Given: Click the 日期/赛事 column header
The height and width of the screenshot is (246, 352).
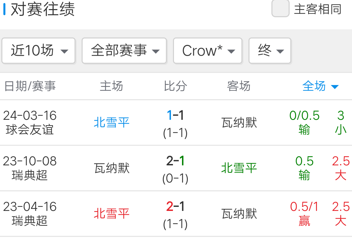Looking at the screenshot, I should click(x=30, y=86).
